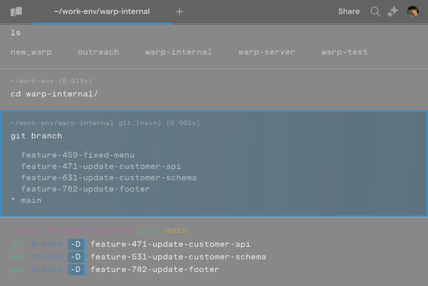This screenshot has width=428, height=286.
Task: Click feature-459-fixed-menu branch in output
Action: [78, 155]
